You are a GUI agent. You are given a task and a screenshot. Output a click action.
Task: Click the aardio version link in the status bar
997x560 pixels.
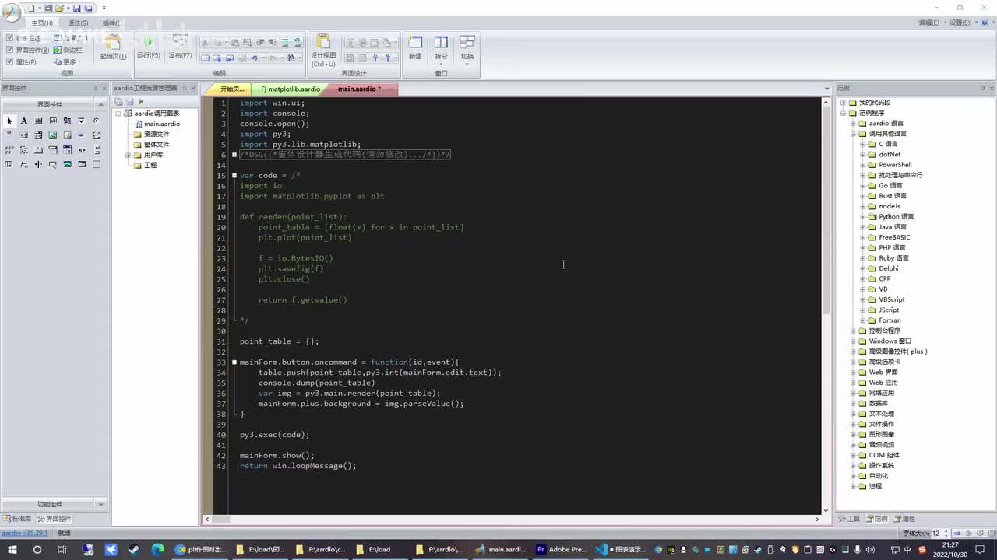tap(24, 533)
